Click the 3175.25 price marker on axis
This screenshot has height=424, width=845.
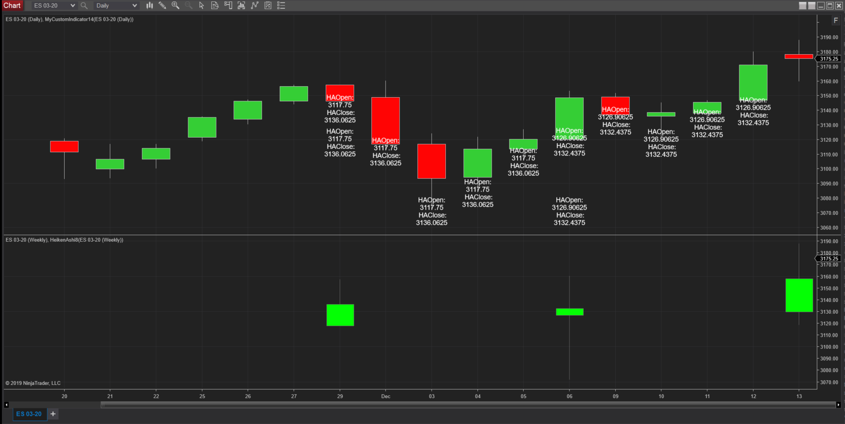pyautogui.click(x=829, y=59)
